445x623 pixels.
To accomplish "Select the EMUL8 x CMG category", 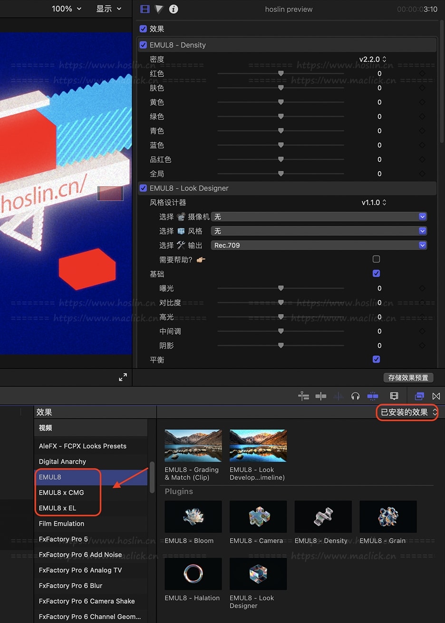I will point(91,493).
